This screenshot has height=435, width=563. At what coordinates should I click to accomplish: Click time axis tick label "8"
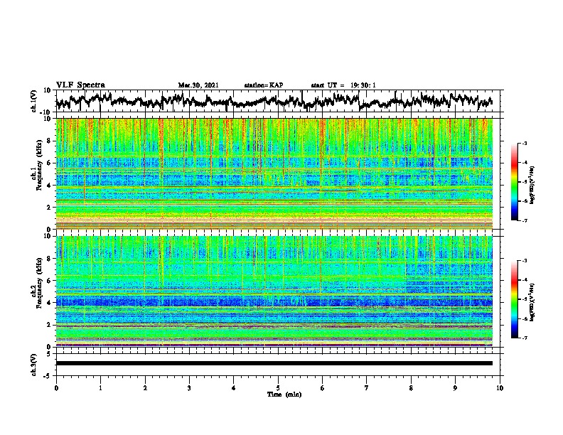tap(411, 388)
